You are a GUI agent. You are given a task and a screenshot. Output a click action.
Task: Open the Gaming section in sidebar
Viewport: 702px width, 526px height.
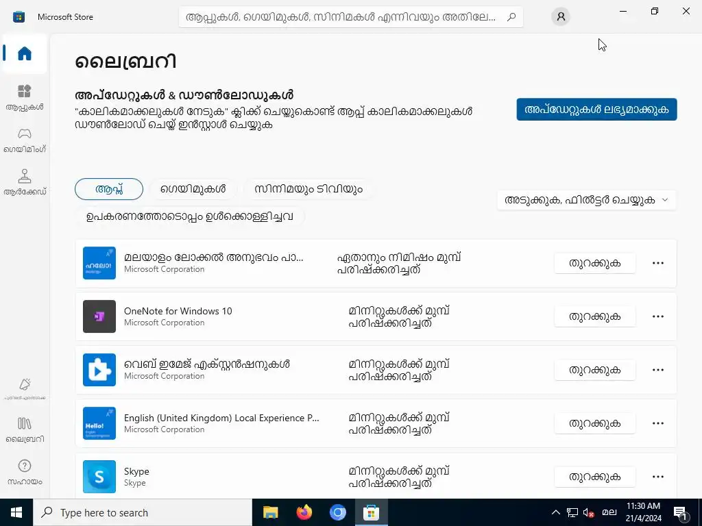pyautogui.click(x=25, y=140)
